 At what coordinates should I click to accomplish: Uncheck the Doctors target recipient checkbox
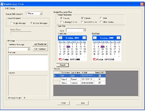pyautogui.click(x=61, y=18)
